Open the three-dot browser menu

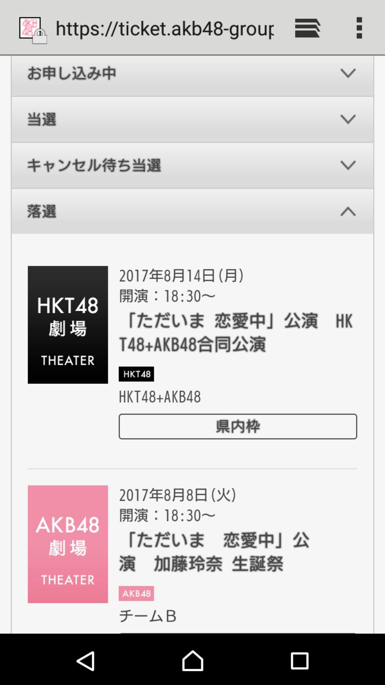pyautogui.click(x=359, y=28)
